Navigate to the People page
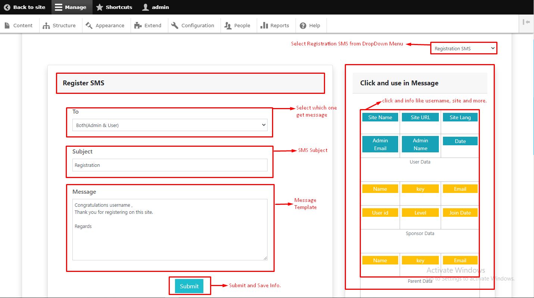 pyautogui.click(x=237, y=25)
